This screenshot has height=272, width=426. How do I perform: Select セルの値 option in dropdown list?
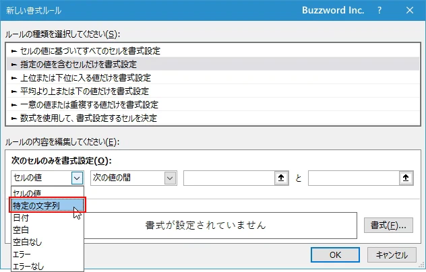point(47,193)
